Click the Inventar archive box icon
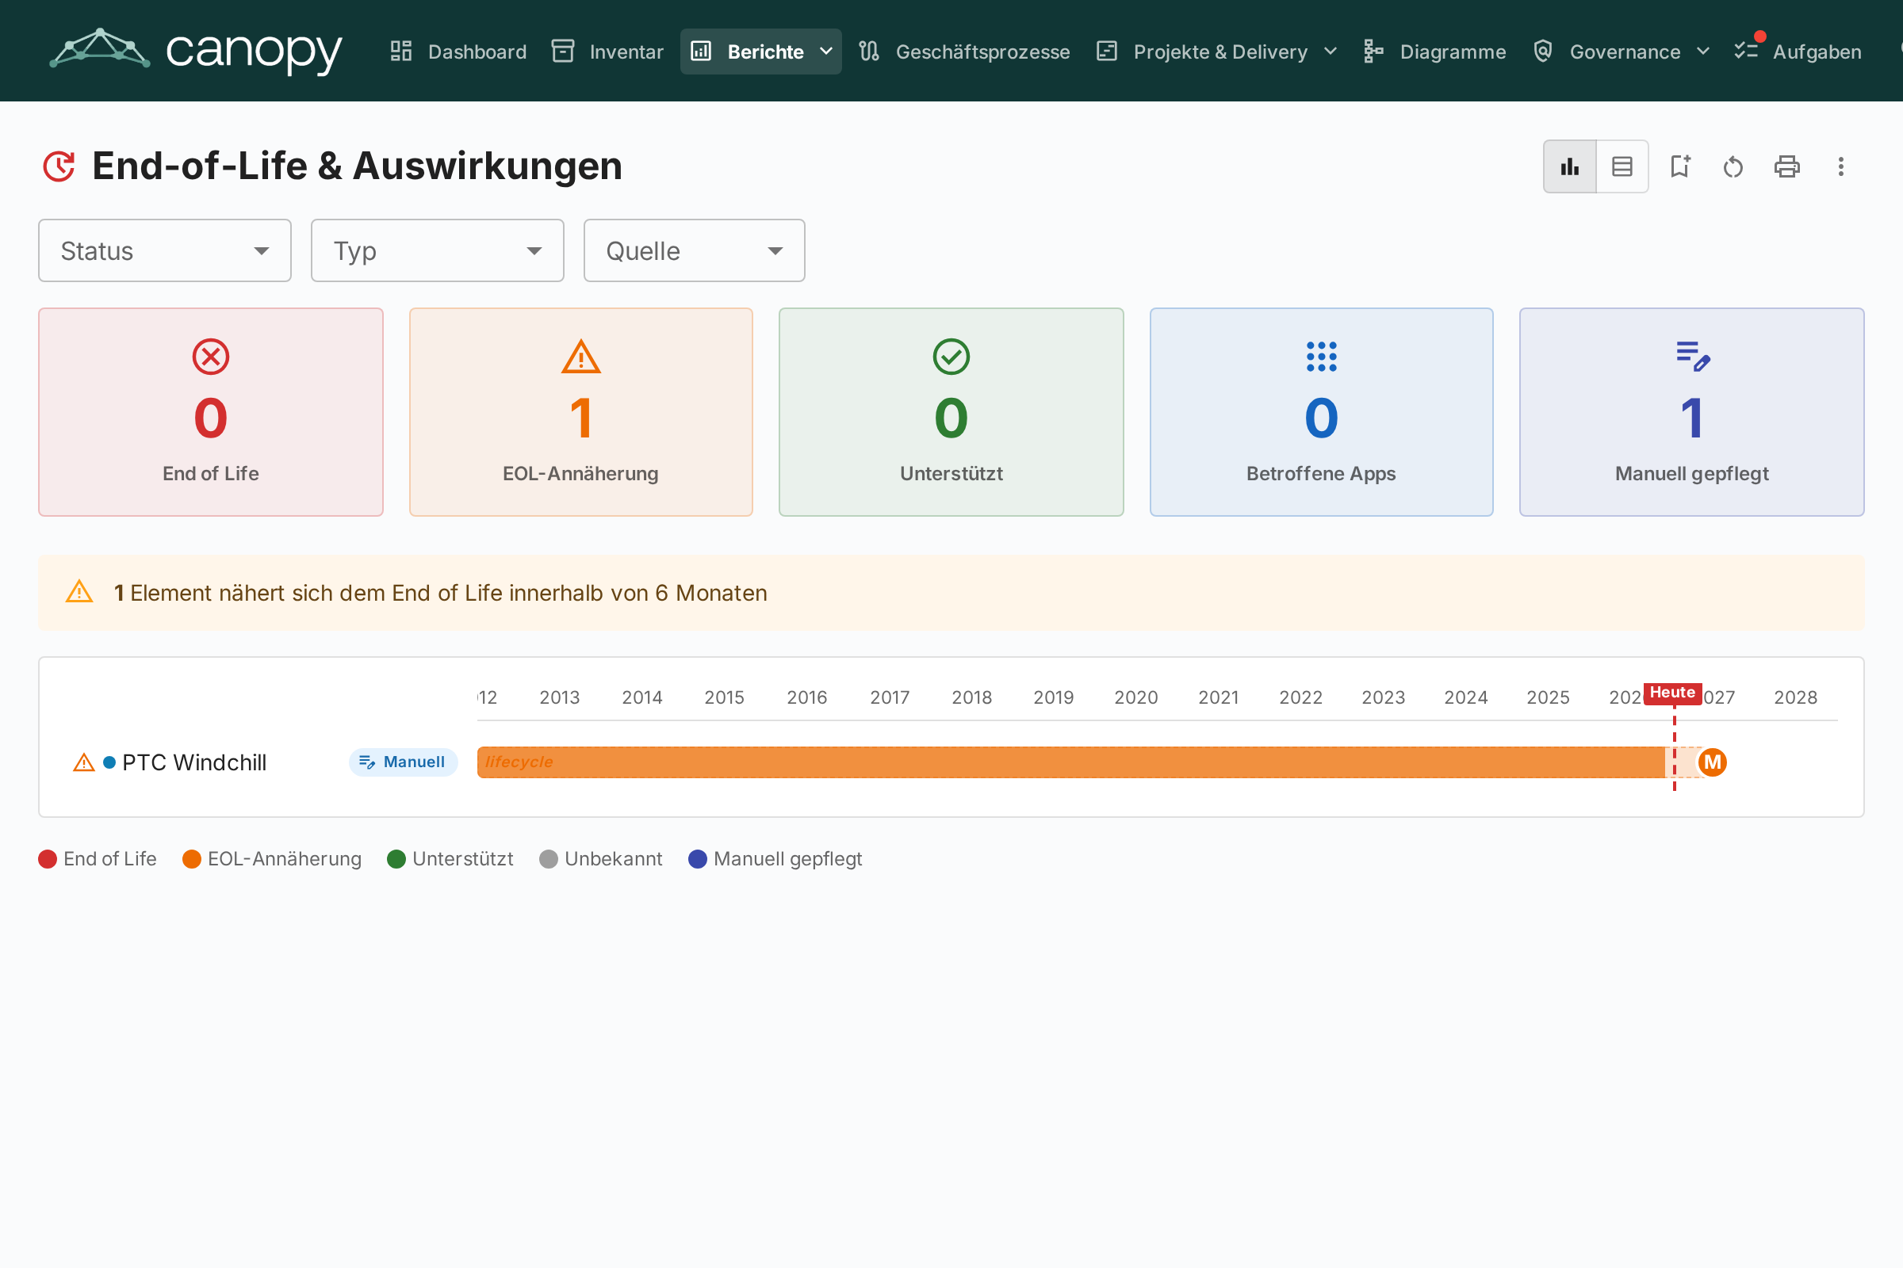Screen dimensions: 1903x1268 [x=563, y=52]
